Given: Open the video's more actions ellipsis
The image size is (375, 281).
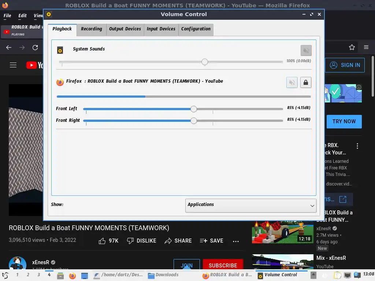Looking at the screenshot, I should [x=236, y=241].
